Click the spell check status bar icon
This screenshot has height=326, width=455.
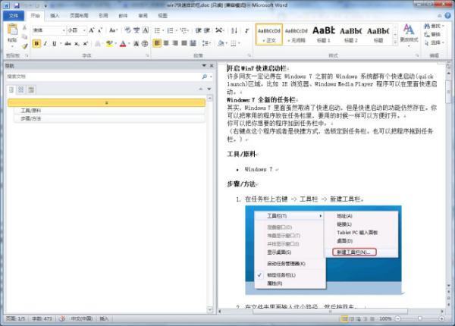(62, 318)
